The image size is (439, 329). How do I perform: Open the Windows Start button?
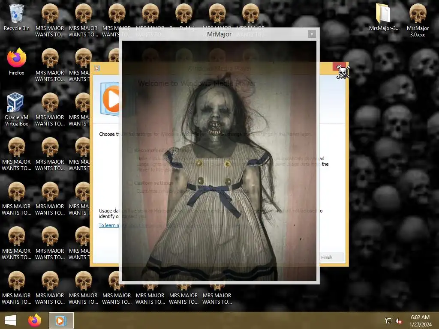click(x=11, y=320)
